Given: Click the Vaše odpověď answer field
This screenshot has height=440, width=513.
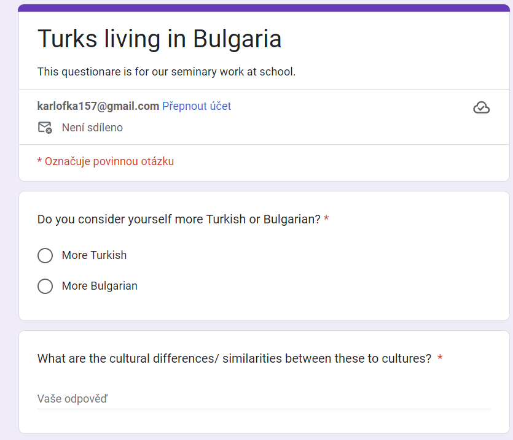Looking at the screenshot, I should (x=264, y=399).
